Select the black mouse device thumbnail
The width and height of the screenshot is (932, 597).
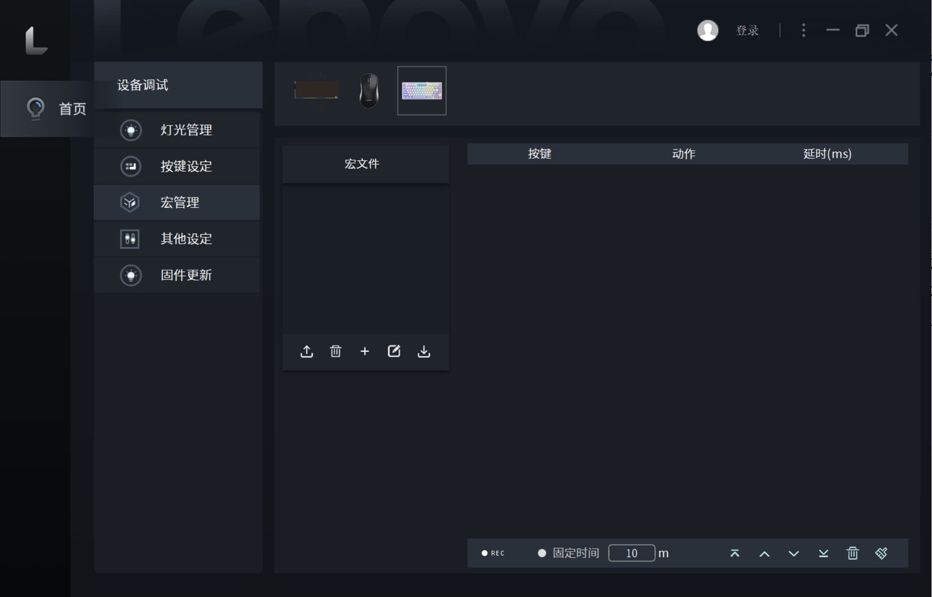pyautogui.click(x=369, y=90)
